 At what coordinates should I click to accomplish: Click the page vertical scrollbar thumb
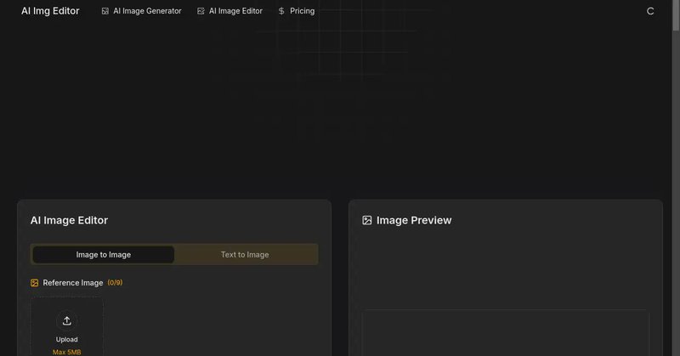pyautogui.click(x=676, y=15)
